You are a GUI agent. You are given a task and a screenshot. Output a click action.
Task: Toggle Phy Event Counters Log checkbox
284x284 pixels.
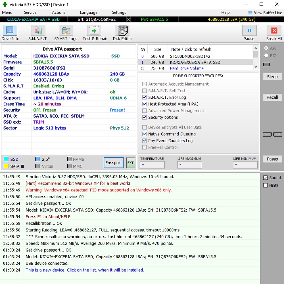(144, 141)
